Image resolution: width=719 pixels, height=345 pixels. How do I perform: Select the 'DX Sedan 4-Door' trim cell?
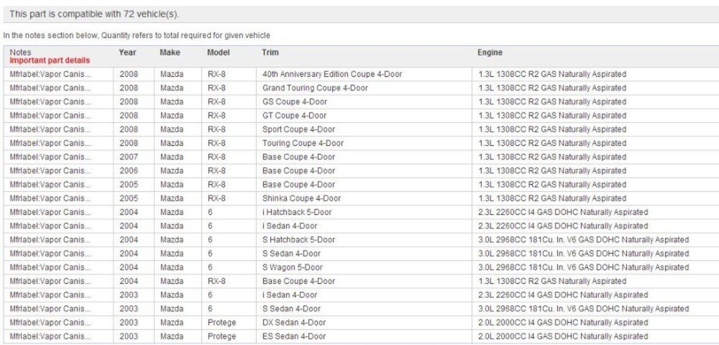[x=294, y=322]
